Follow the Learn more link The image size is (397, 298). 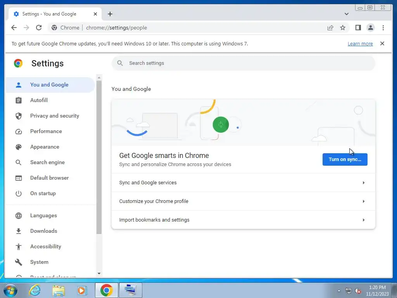pyautogui.click(x=360, y=43)
